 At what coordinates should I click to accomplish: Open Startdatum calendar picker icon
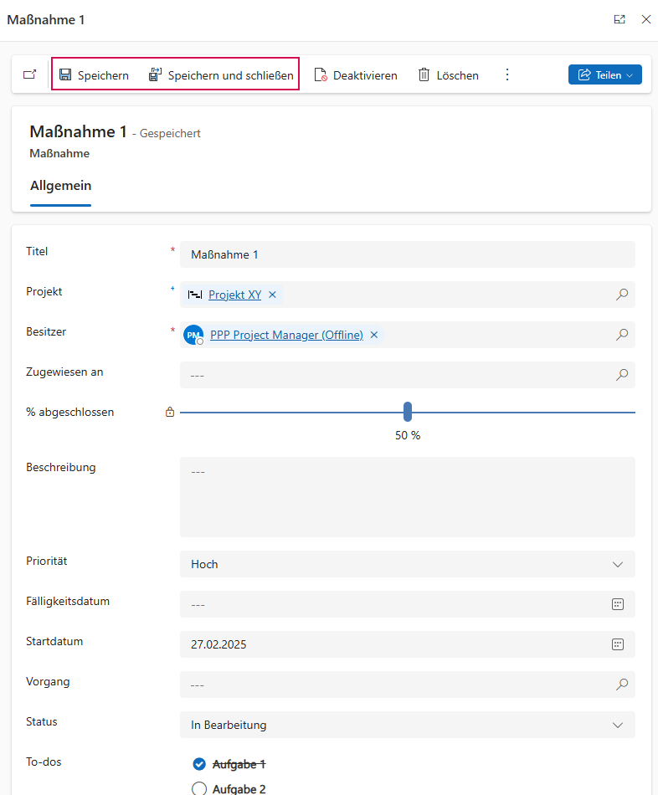(618, 644)
